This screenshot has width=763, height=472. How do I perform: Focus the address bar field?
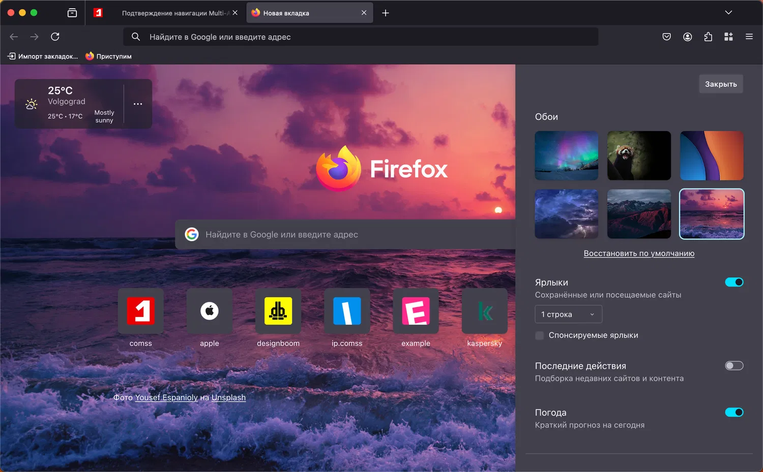[x=361, y=37]
